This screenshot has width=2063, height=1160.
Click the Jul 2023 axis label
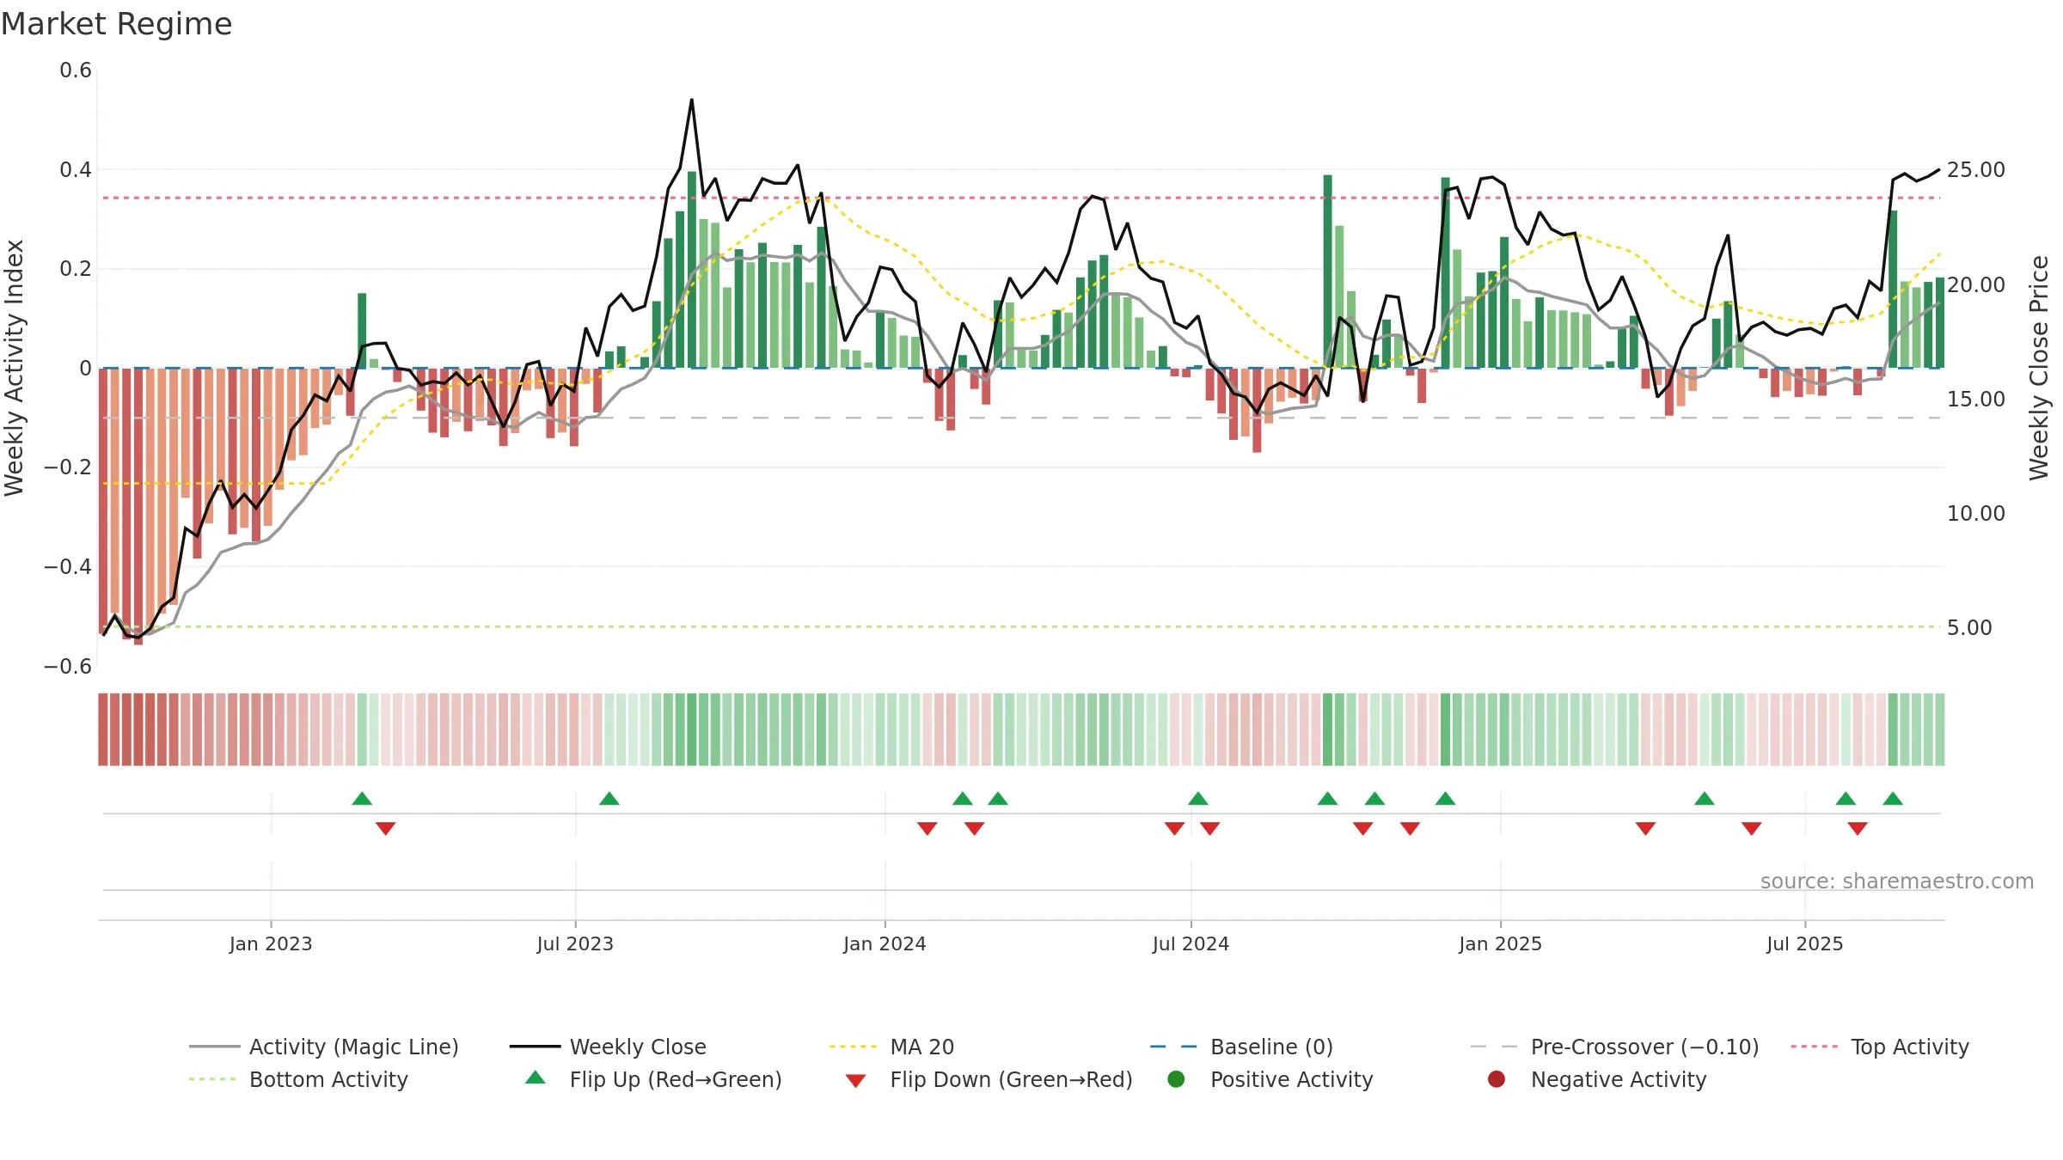(x=575, y=943)
